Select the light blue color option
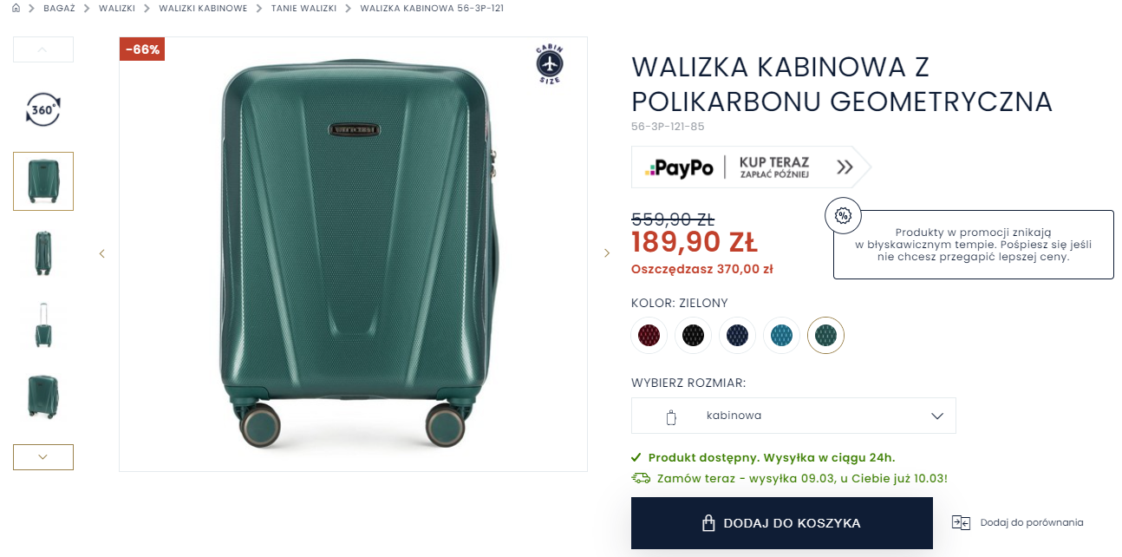Viewport: 1122px width, 557px height. (x=781, y=335)
